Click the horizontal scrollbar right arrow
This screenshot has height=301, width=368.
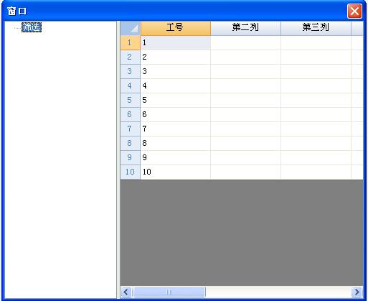click(357, 292)
